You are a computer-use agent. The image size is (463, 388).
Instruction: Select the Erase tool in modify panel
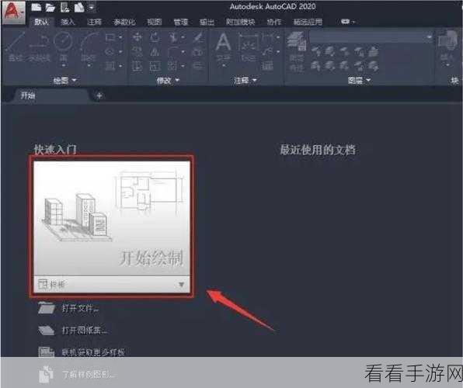(198, 37)
